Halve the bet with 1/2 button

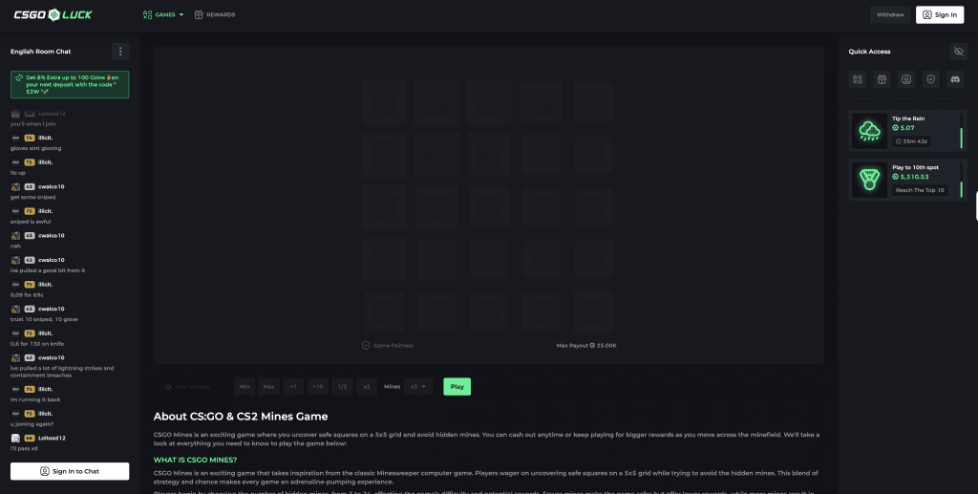point(342,387)
